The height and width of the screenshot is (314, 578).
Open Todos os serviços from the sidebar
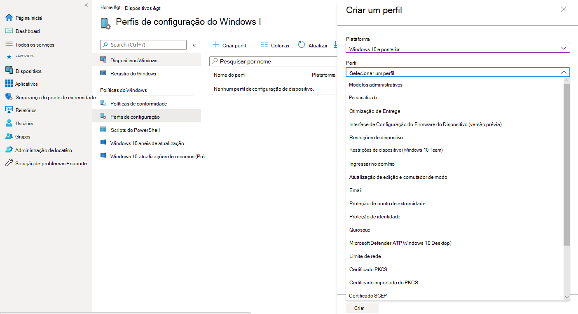coord(9,44)
